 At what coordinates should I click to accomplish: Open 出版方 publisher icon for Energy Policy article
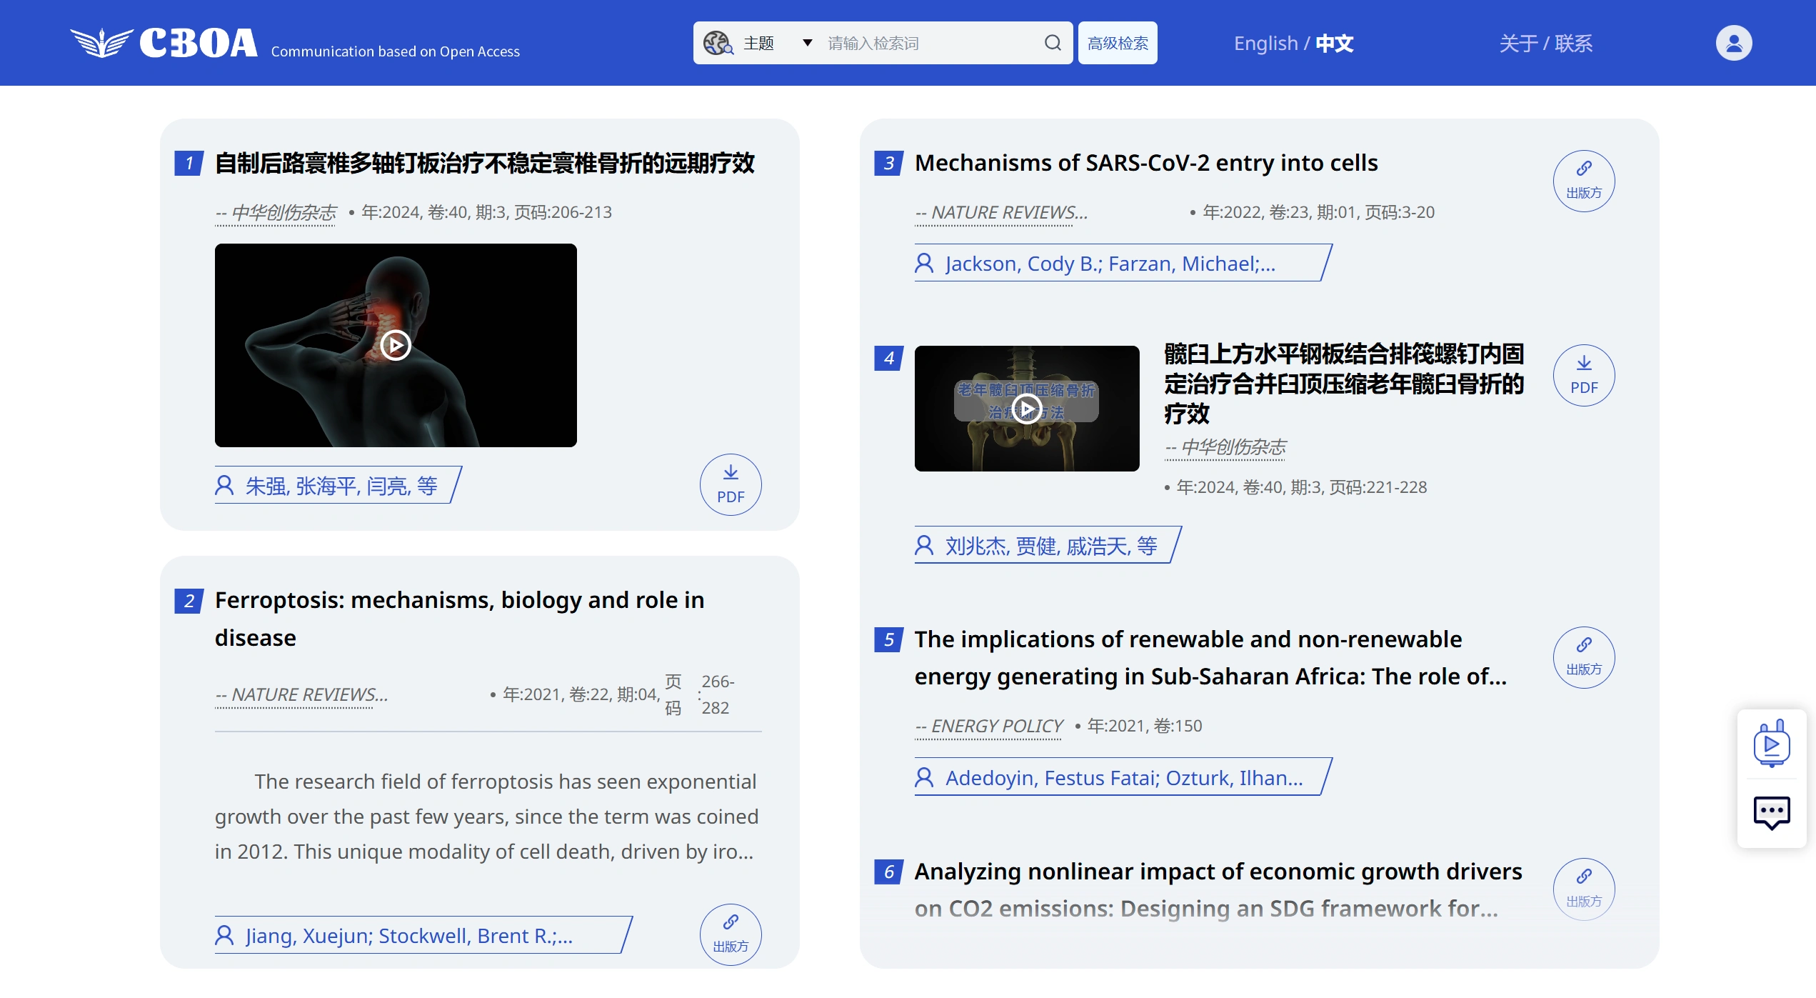1584,657
